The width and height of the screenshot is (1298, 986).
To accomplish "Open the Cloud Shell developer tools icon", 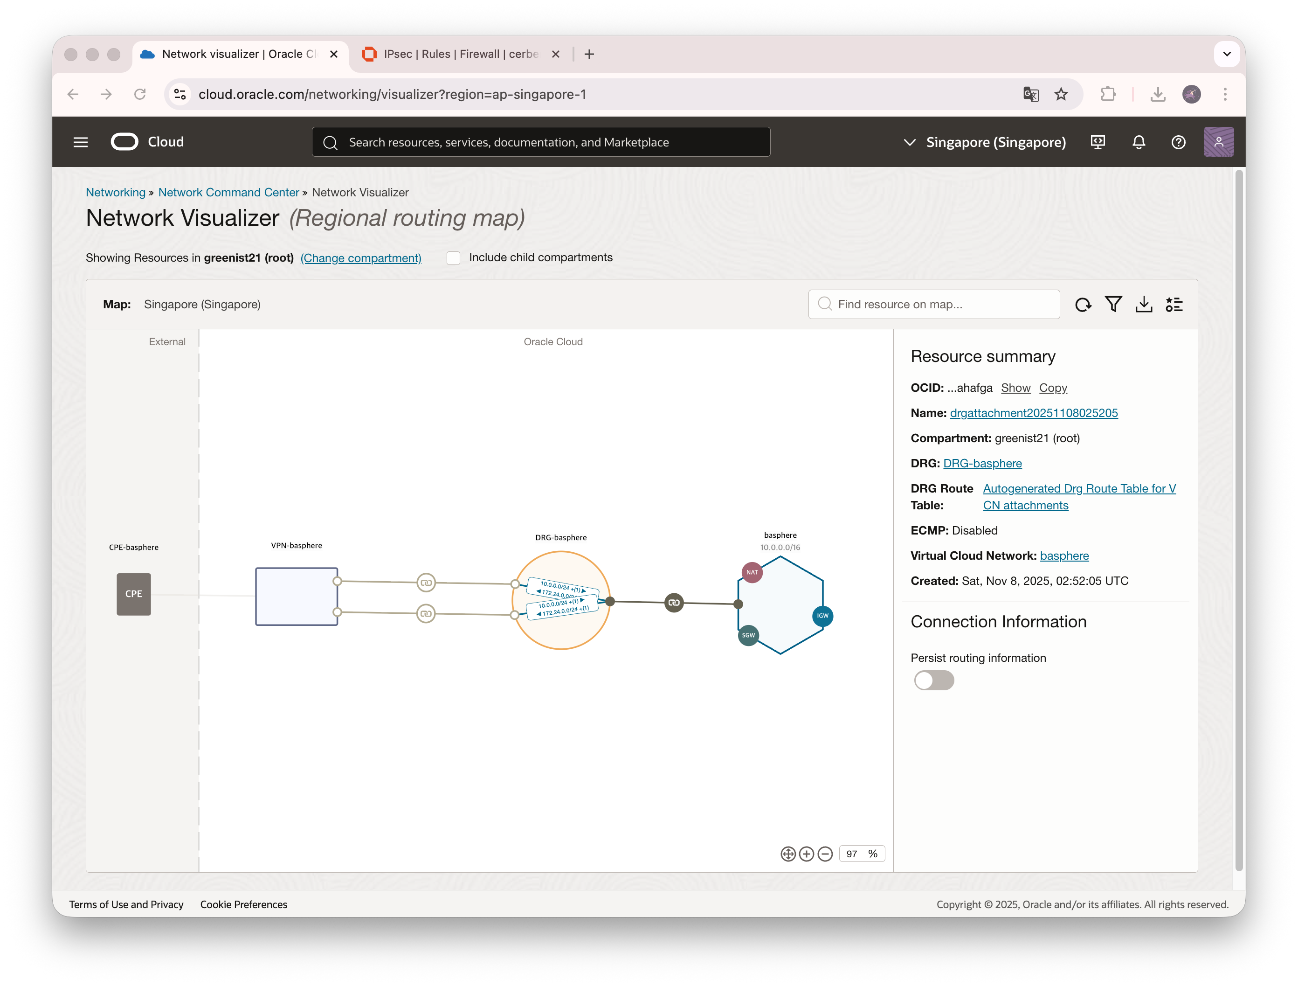I will click(1098, 142).
